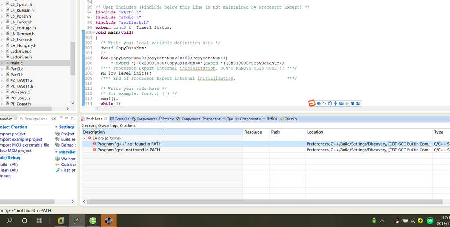
Task: Open Flash programmer link
Action: (x=65, y=170)
